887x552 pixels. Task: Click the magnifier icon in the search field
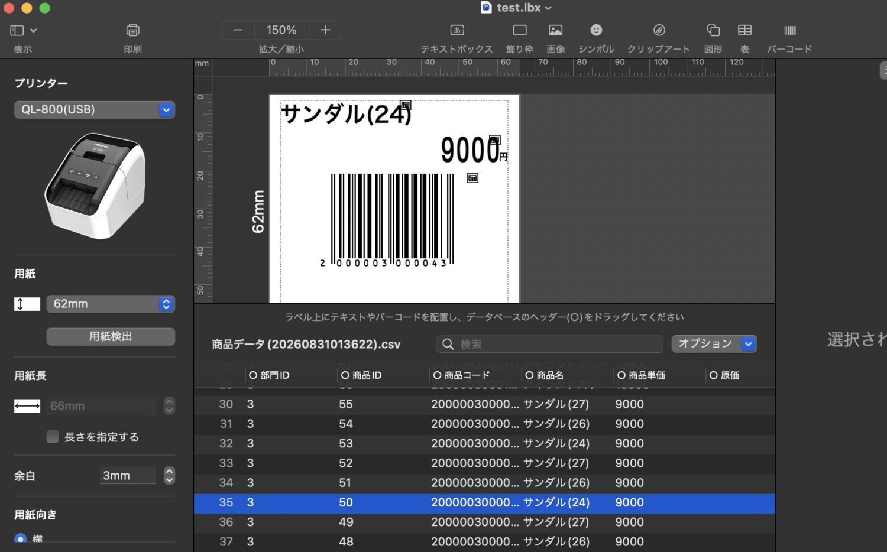coord(448,344)
